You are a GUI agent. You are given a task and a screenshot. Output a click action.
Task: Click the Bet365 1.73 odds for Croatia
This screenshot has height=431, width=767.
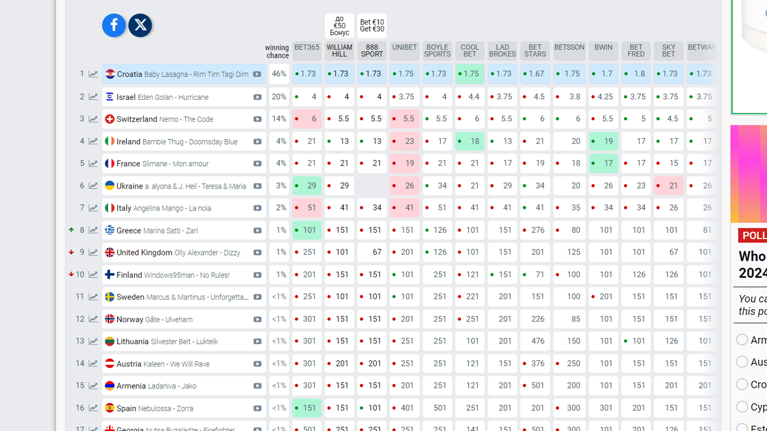[307, 74]
